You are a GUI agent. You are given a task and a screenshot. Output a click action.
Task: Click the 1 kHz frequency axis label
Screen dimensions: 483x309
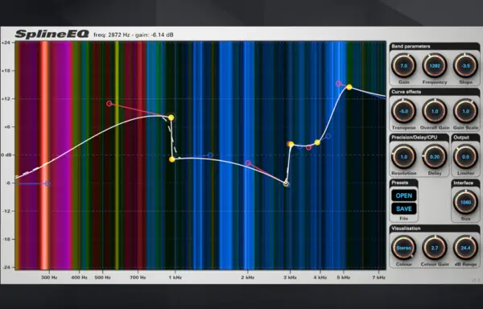(x=175, y=278)
